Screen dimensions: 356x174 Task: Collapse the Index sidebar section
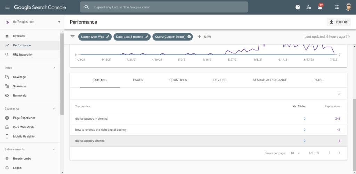click(x=54, y=68)
